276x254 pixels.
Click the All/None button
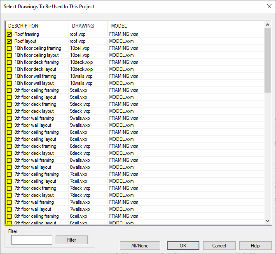coord(140,246)
